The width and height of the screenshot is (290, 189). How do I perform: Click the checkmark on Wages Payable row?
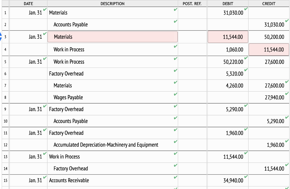175,94
